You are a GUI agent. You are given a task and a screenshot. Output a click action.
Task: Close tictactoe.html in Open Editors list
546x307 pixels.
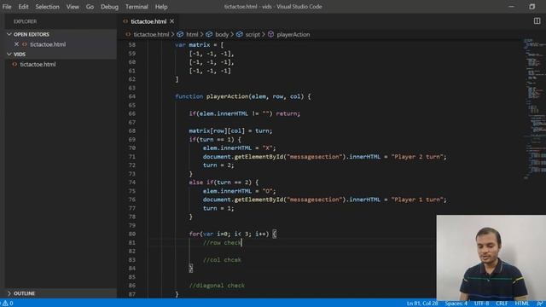(x=16, y=44)
